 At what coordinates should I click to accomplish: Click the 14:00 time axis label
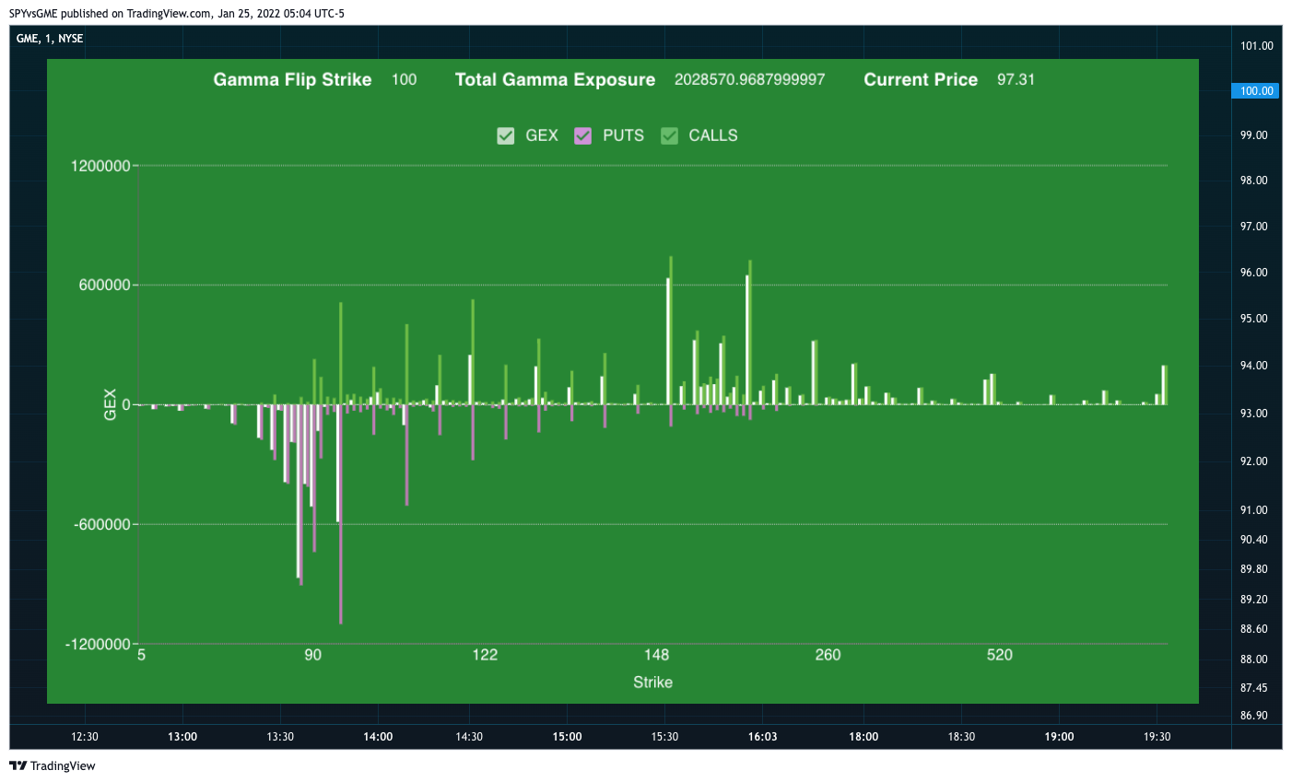[x=378, y=737]
